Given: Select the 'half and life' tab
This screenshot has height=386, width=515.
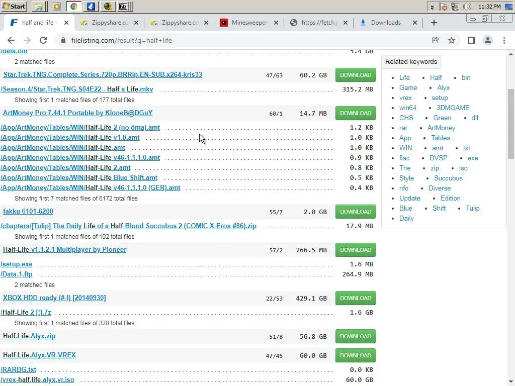Looking at the screenshot, I should click(39, 23).
